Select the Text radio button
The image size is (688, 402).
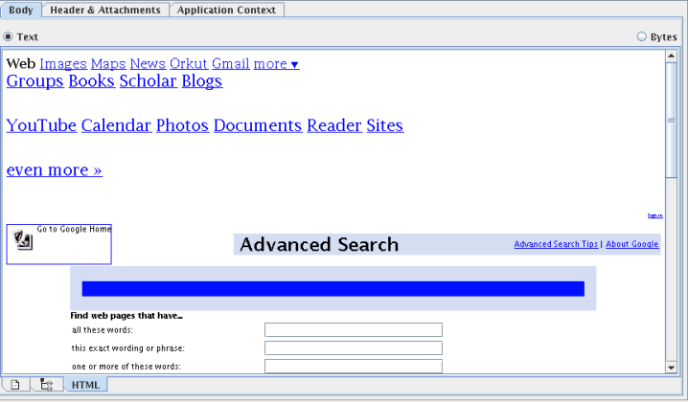pyautogui.click(x=8, y=36)
